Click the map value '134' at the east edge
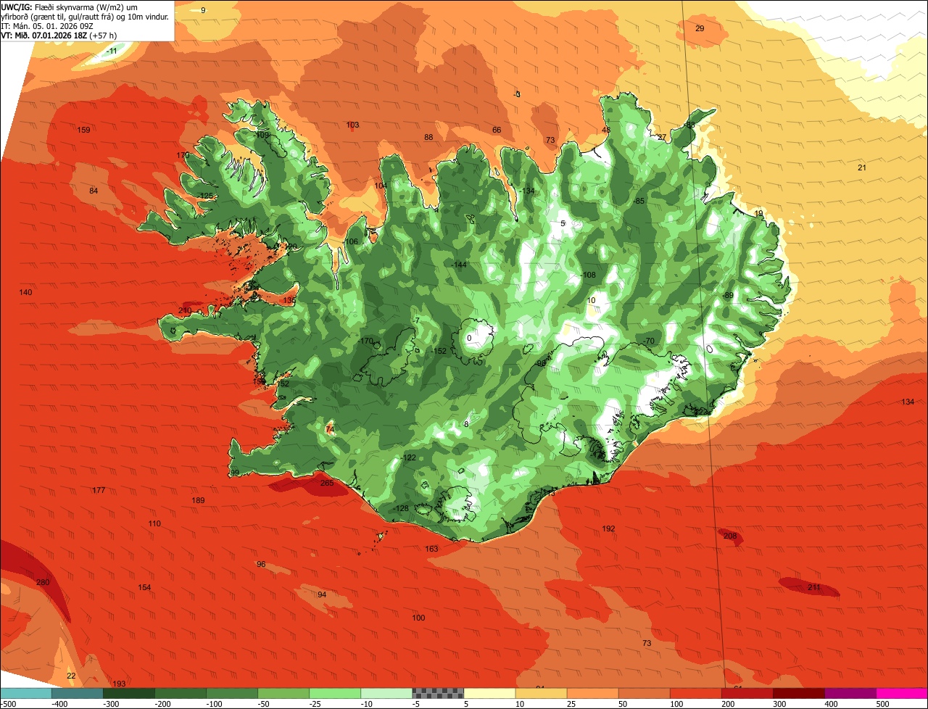The width and height of the screenshot is (928, 709). click(x=908, y=402)
